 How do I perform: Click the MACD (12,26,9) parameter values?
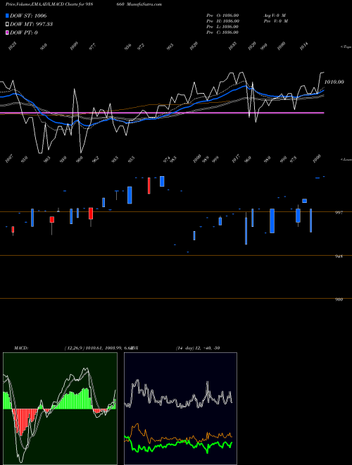[98, 347]
